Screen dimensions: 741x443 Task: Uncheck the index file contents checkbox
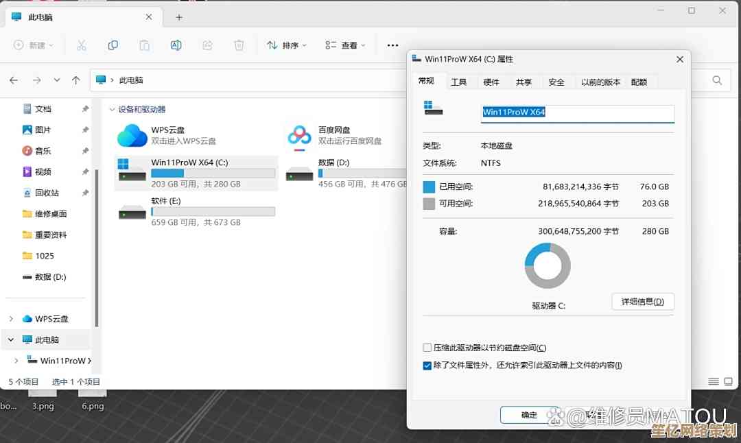tap(427, 366)
